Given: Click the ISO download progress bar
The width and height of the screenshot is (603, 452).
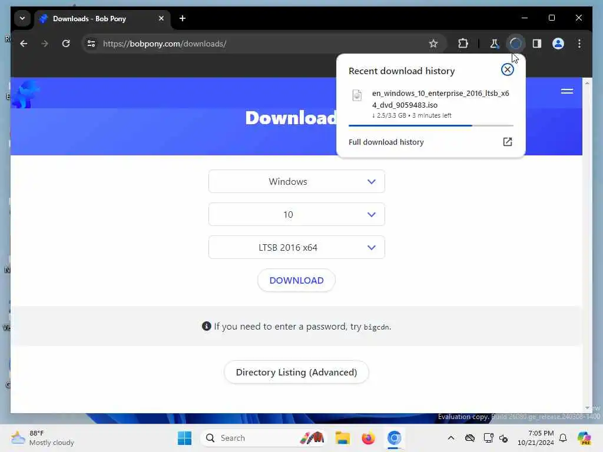Looking at the screenshot, I should click(x=430, y=126).
